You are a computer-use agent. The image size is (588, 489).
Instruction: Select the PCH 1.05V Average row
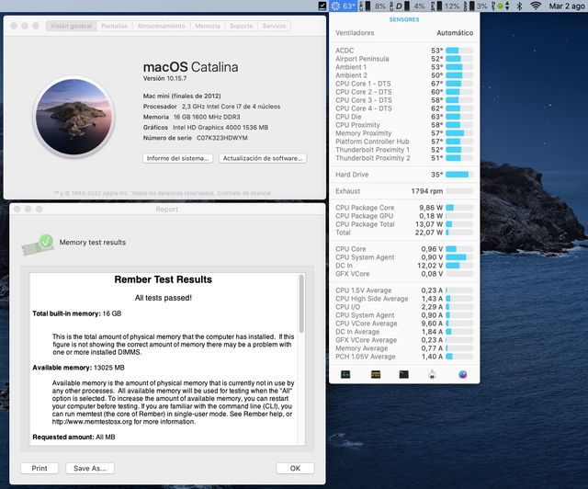tap(404, 357)
